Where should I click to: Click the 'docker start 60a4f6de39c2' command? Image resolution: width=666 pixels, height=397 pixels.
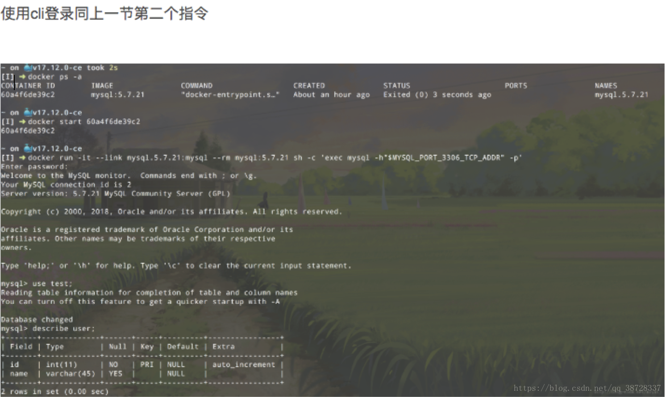click(x=84, y=121)
